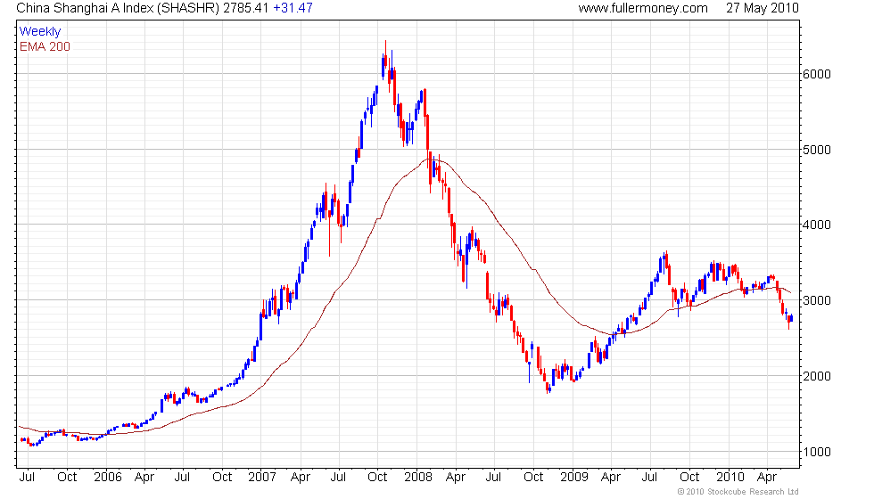The image size is (874, 499).
Task: Click the price change +31.47
Action: 293,8
